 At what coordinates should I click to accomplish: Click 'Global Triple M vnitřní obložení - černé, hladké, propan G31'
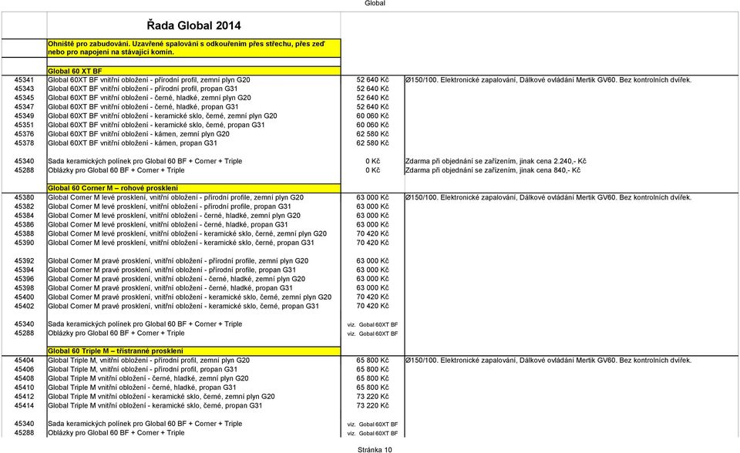pos(142,388)
